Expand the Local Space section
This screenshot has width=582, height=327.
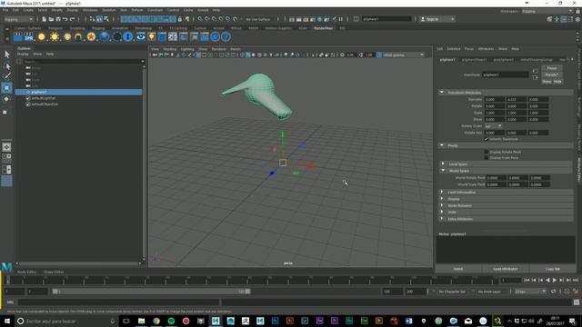pyautogui.click(x=443, y=163)
